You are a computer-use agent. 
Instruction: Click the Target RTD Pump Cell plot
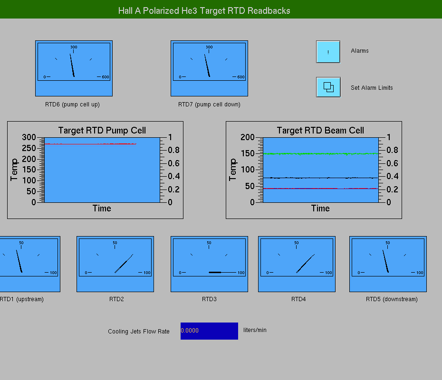pyautogui.click(x=95, y=170)
